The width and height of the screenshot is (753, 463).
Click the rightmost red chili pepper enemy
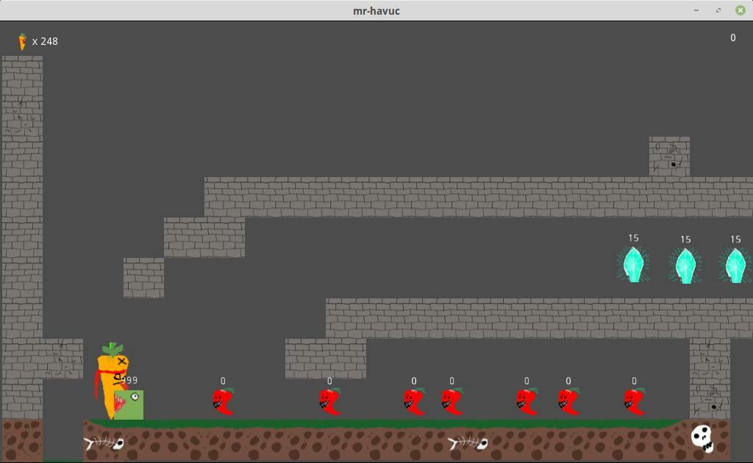(634, 402)
